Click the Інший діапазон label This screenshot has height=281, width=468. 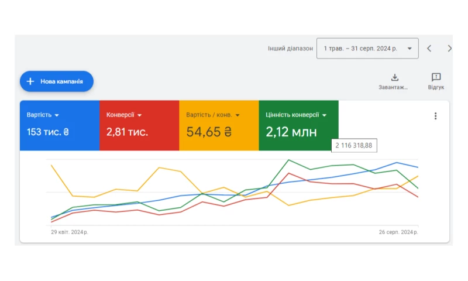(x=290, y=49)
